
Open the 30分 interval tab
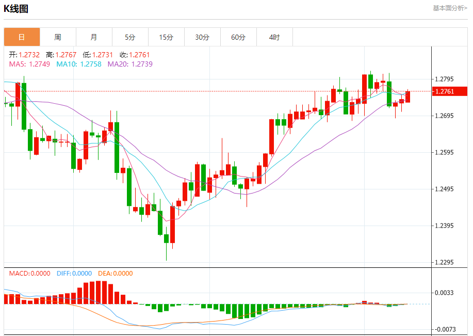point(202,37)
